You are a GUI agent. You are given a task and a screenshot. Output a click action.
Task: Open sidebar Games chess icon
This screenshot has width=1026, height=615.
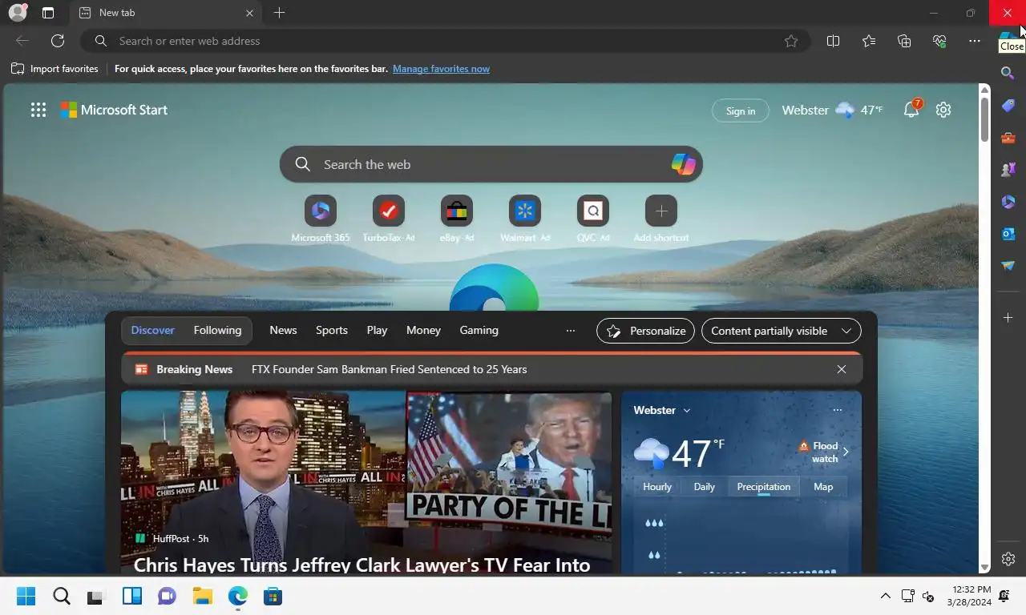[1008, 170]
